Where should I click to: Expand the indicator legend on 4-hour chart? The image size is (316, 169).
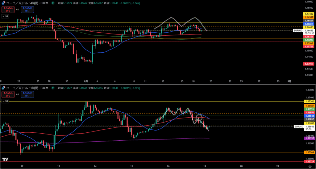[x=5, y=16]
